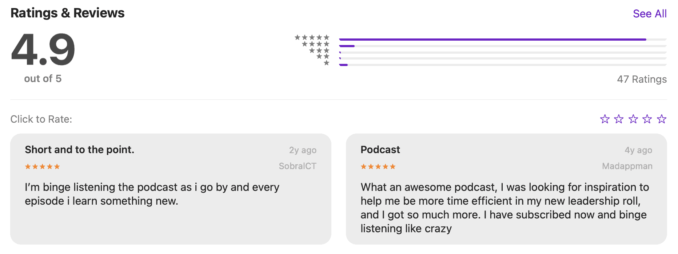Rate the podcast three stars
This screenshot has height=254, width=678.
click(633, 119)
